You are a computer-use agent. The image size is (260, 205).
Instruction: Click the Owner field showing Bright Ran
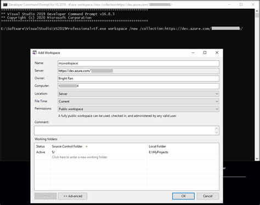pos(138,79)
